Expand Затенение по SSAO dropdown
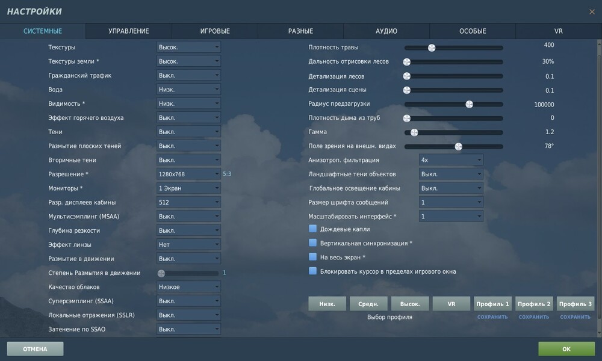This screenshot has width=602, height=361. click(188, 329)
